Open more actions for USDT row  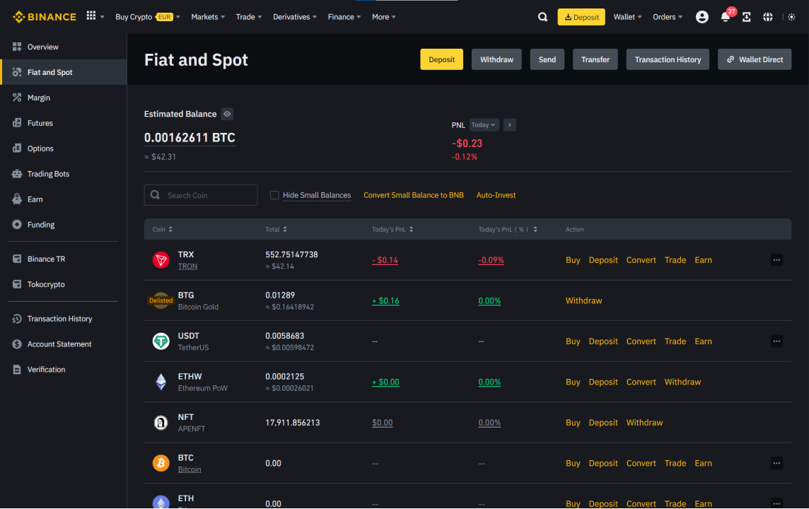[x=776, y=341]
